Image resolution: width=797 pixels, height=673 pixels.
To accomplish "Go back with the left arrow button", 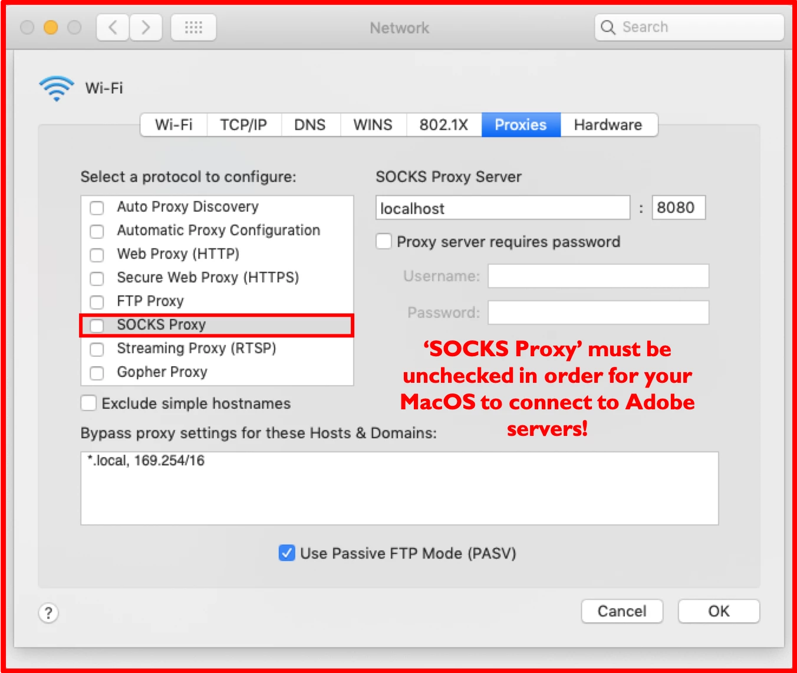I will click(113, 27).
